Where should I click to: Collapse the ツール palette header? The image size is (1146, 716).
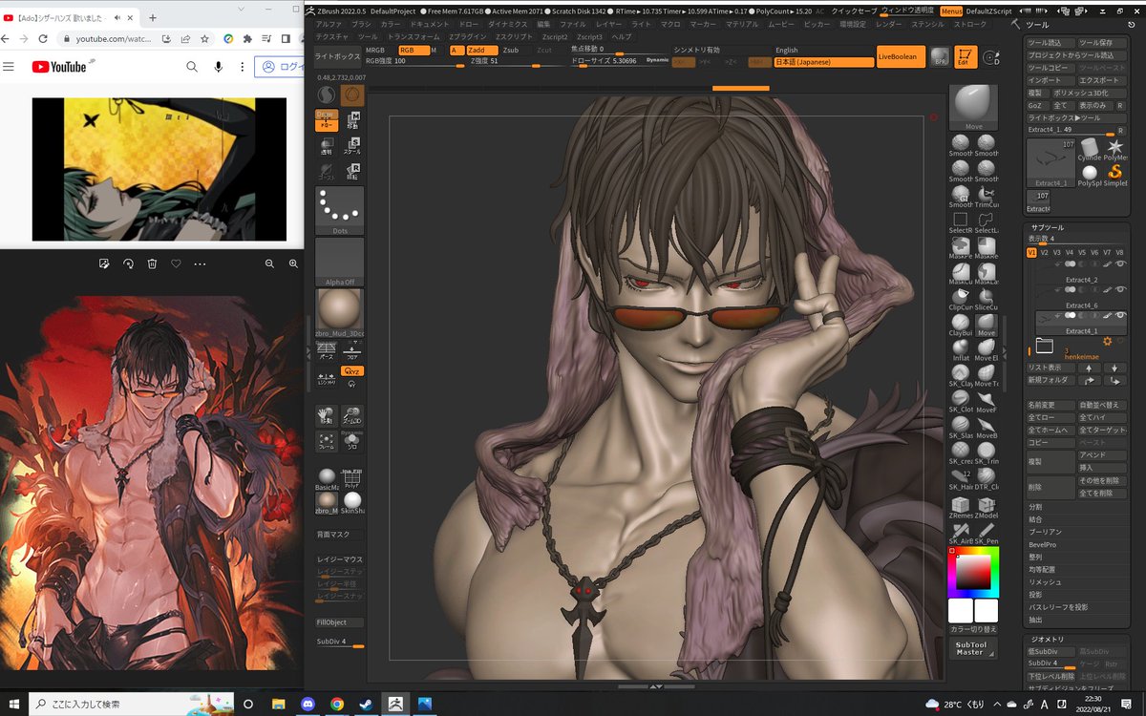[1037, 24]
